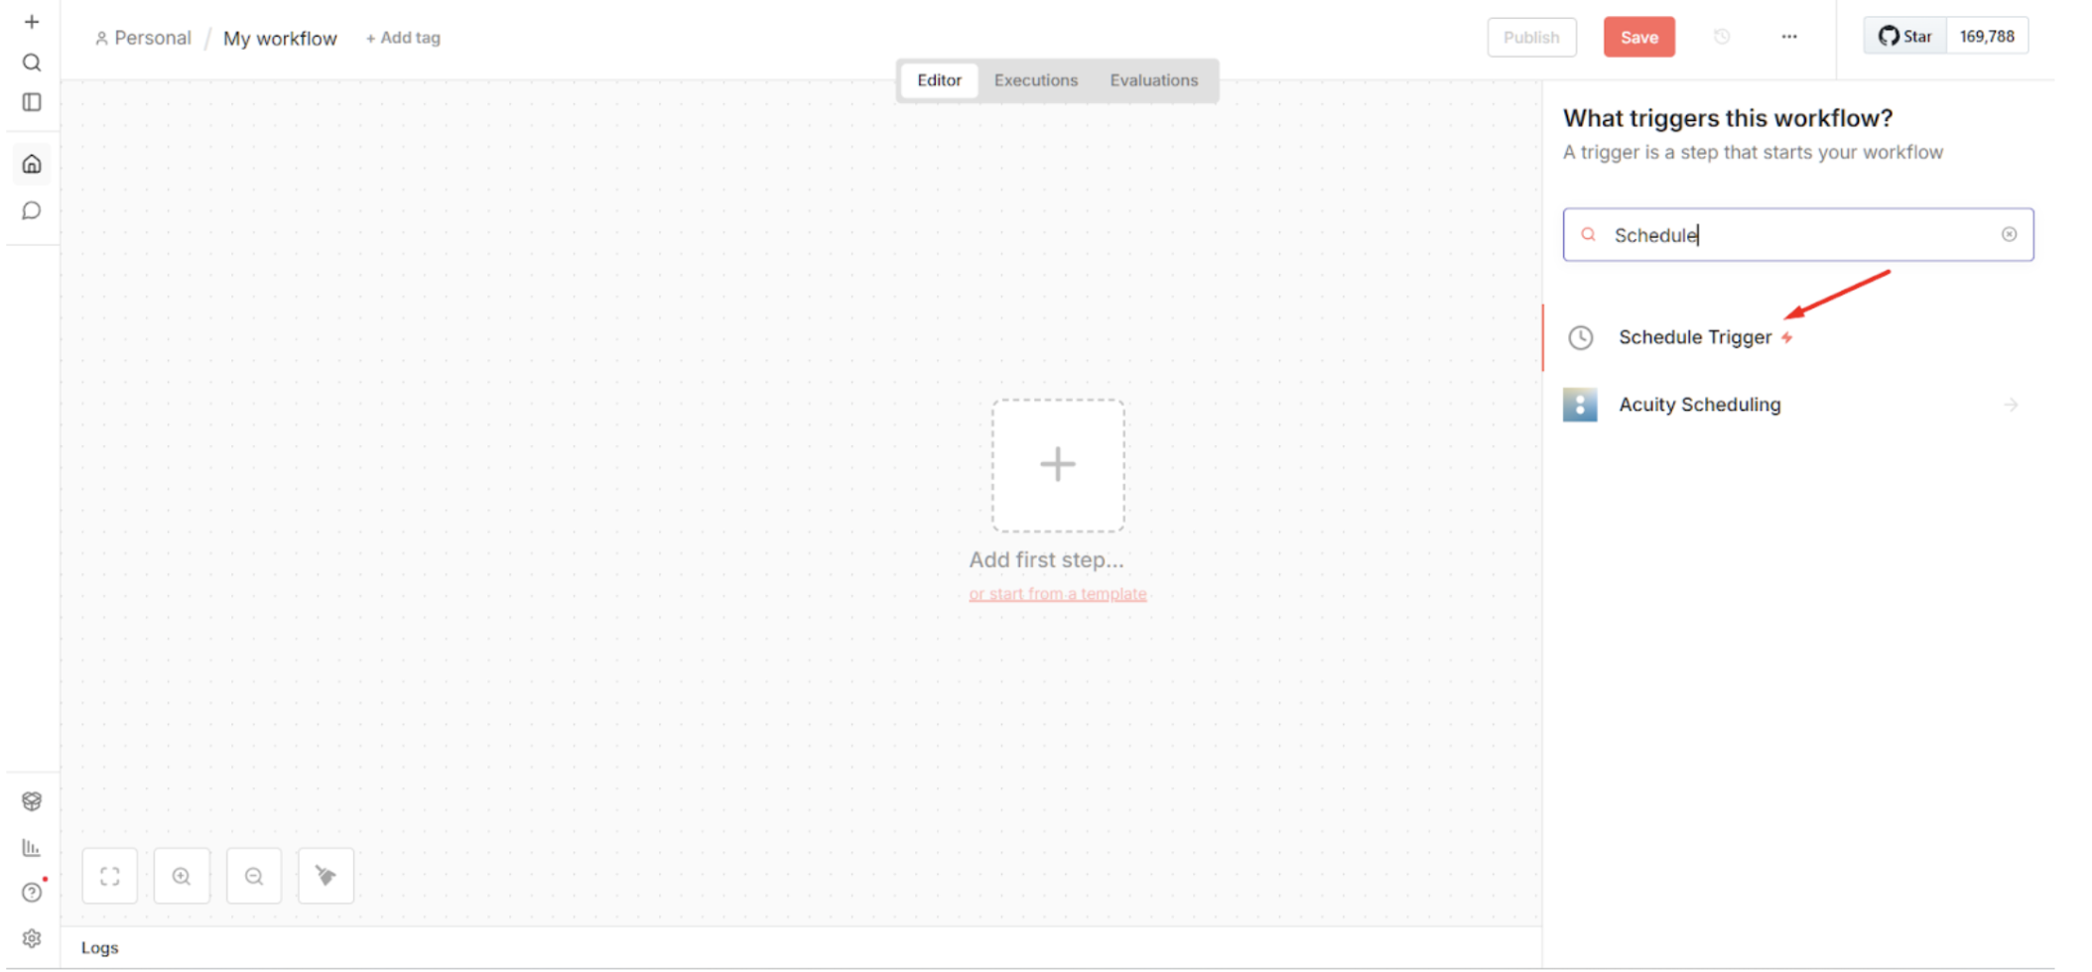Click the tidy up workflow broom icon

click(x=326, y=876)
